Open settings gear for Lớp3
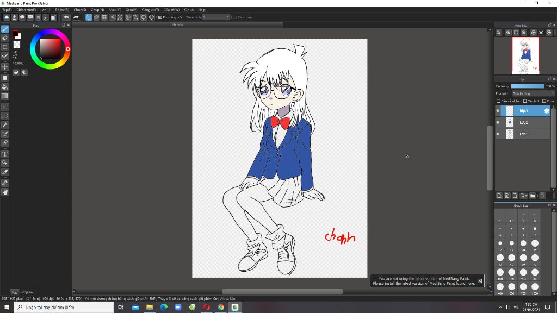The height and width of the screenshot is (313, 557). 547,111
